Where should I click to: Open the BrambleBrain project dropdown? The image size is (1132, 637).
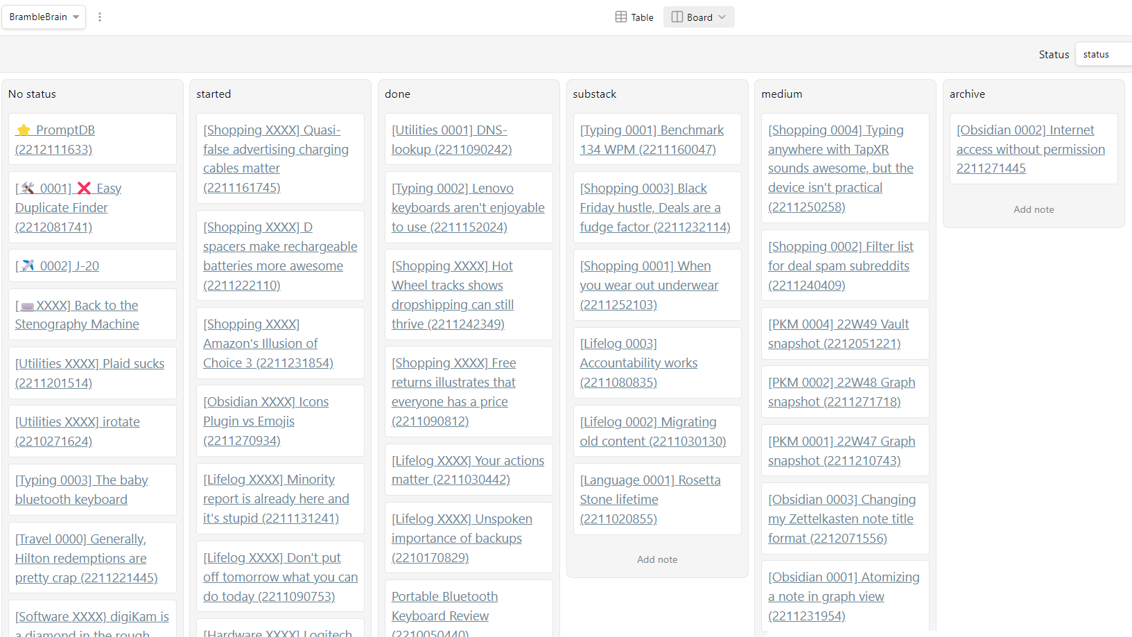point(44,17)
